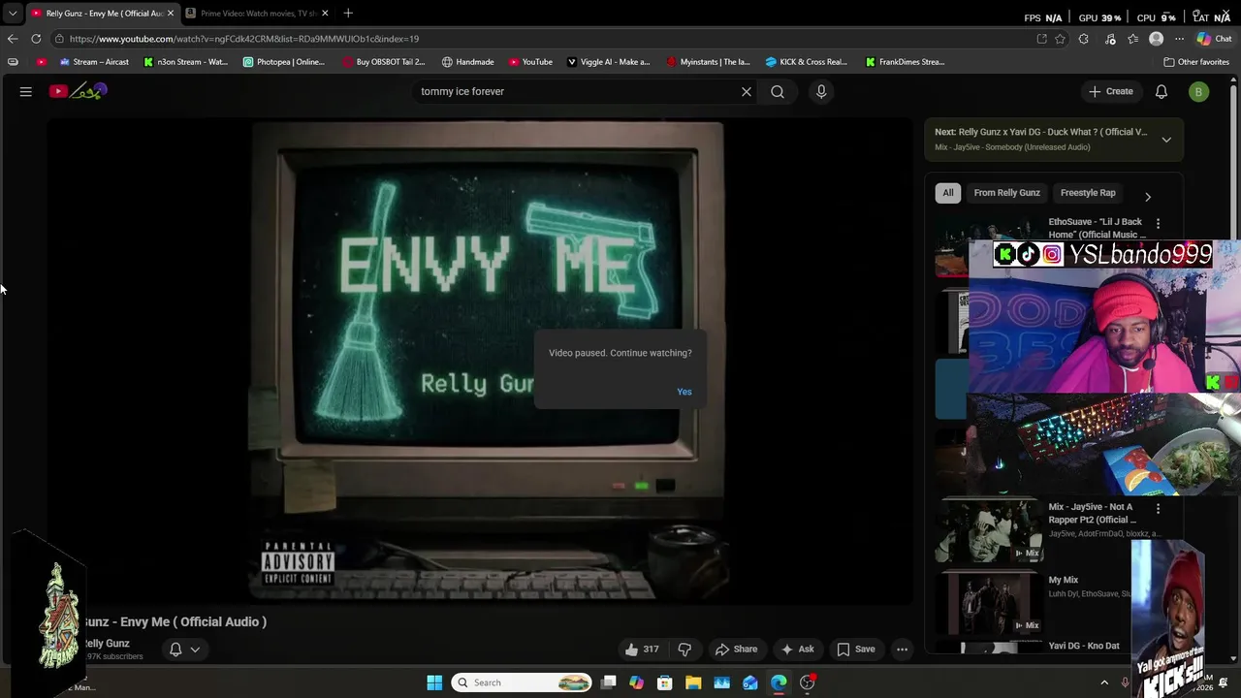Select Freestyle Rap chip
Viewport: 1241px width, 698px height.
point(1088,193)
